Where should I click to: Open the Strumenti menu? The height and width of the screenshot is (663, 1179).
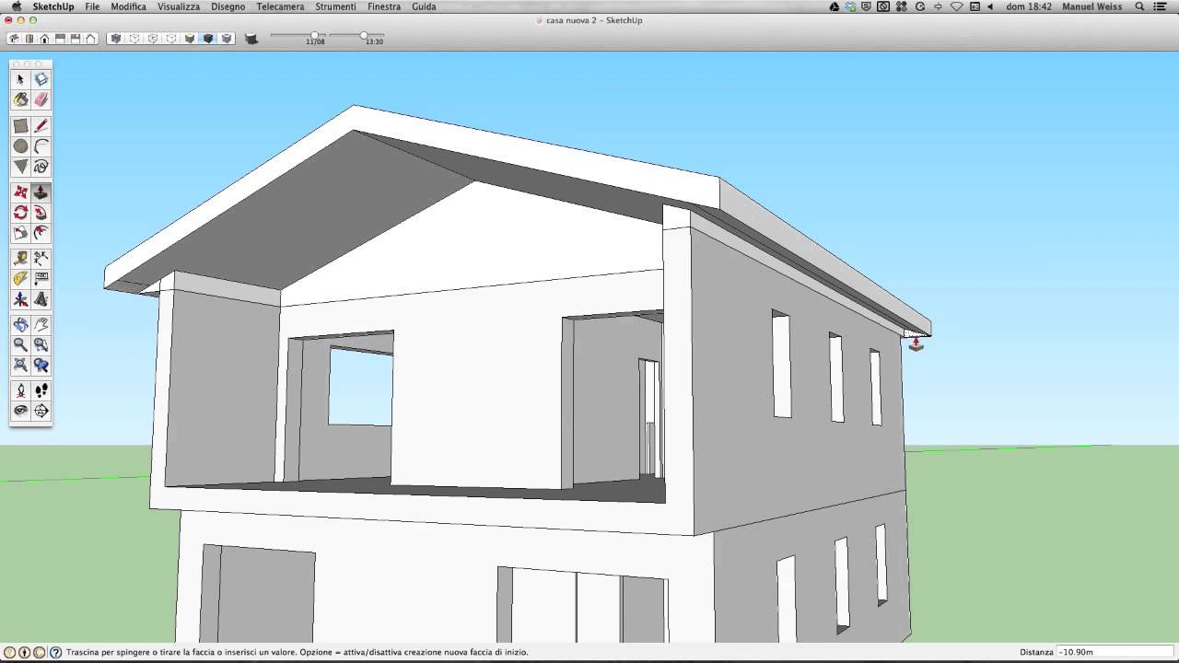click(335, 6)
